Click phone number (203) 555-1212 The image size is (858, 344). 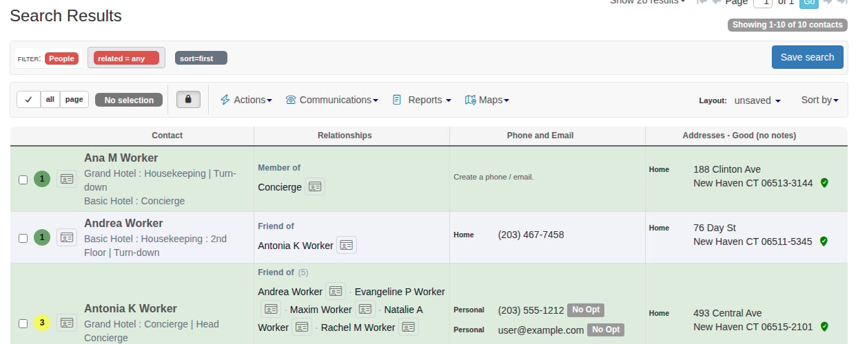(x=531, y=310)
